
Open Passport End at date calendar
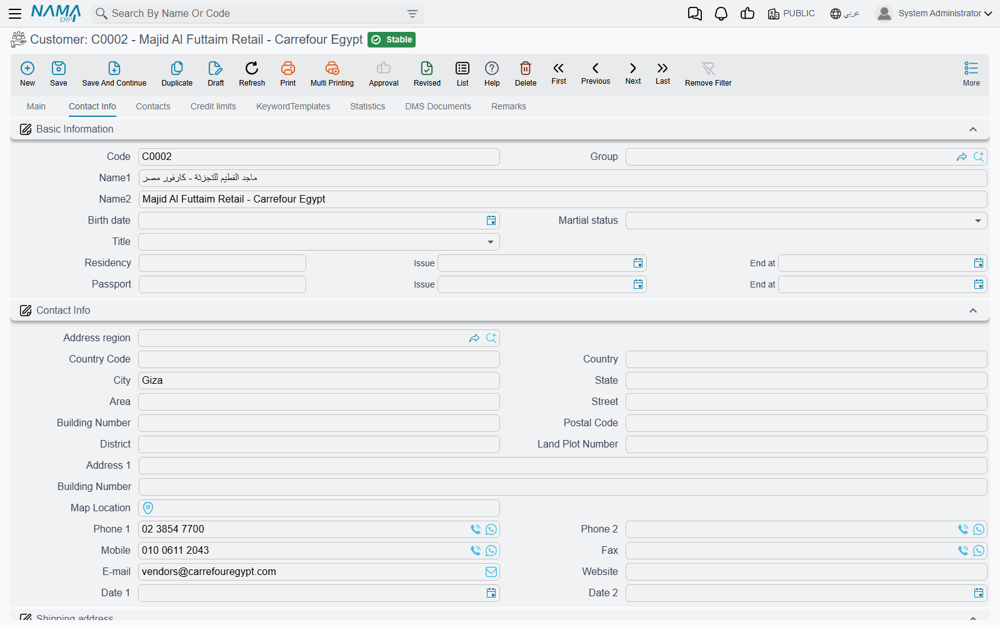(979, 284)
